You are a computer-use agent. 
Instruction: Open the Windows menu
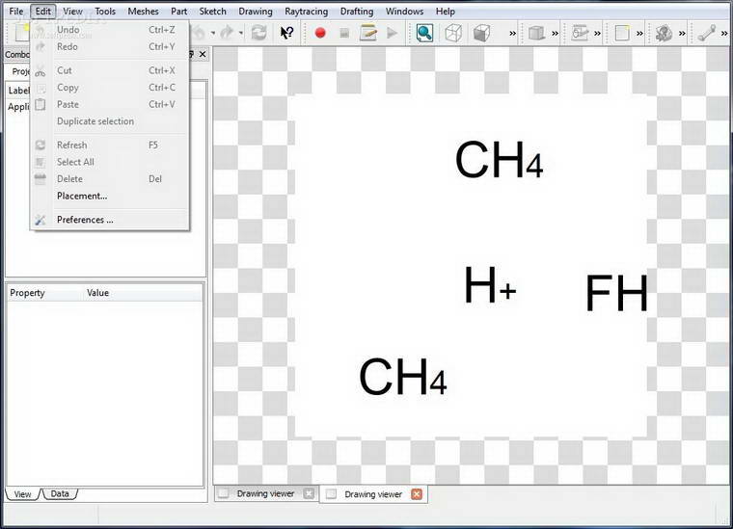tap(404, 12)
